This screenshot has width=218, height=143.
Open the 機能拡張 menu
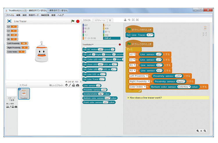point(45,15)
